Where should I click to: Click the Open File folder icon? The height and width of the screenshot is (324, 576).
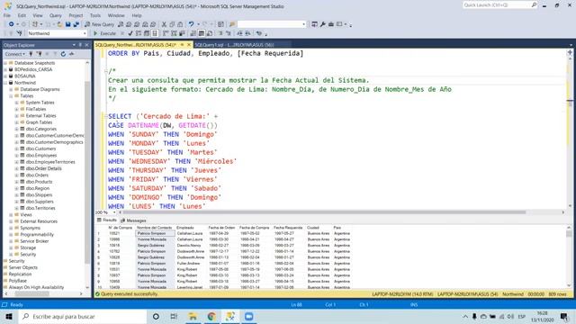coord(59,24)
